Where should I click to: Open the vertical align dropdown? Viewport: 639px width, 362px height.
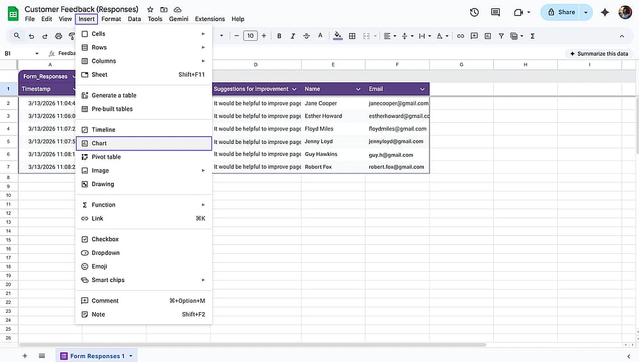click(x=407, y=36)
